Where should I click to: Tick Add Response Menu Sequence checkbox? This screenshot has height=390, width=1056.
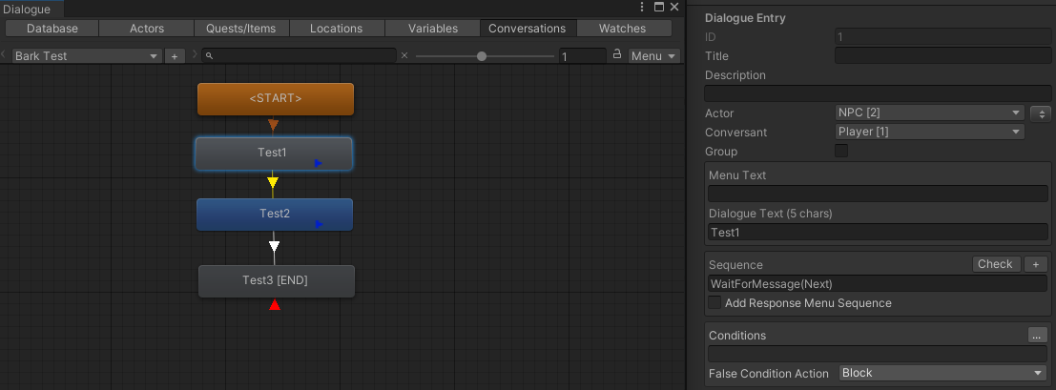[714, 303]
